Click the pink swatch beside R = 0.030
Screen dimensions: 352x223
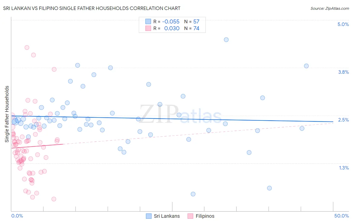pos(148,28)
